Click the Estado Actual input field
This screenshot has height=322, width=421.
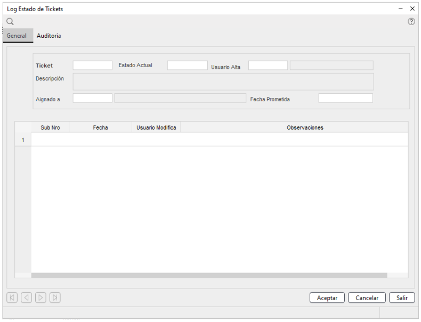click(x=187, y=66)
